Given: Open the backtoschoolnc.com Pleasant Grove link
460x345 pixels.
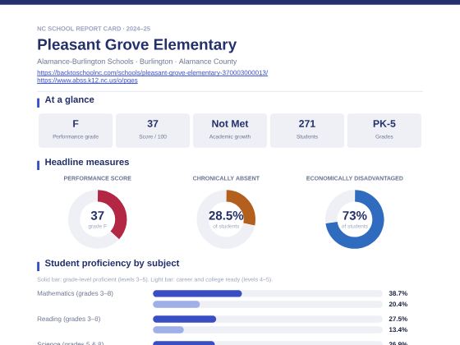Looking at the screenshot, I should (x=152, y=72).
